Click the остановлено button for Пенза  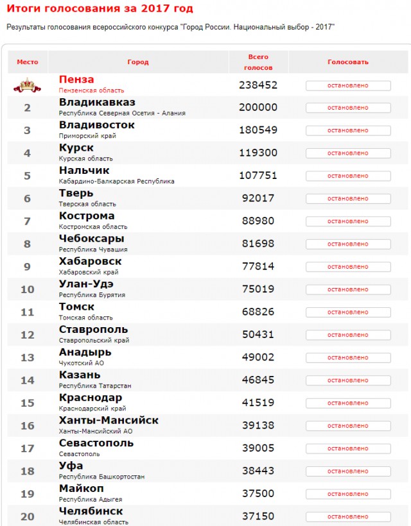click(348, 85)
